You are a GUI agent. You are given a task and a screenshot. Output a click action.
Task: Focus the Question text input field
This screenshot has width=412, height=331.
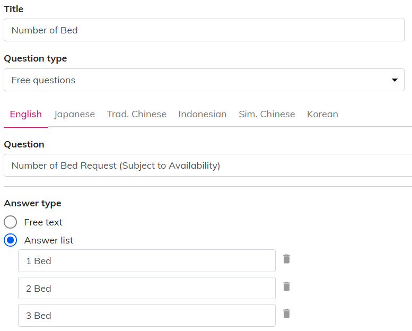(x=207, y=165)
